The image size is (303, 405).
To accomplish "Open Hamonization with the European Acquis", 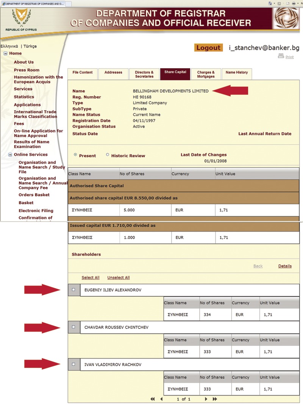I will 39,79.
